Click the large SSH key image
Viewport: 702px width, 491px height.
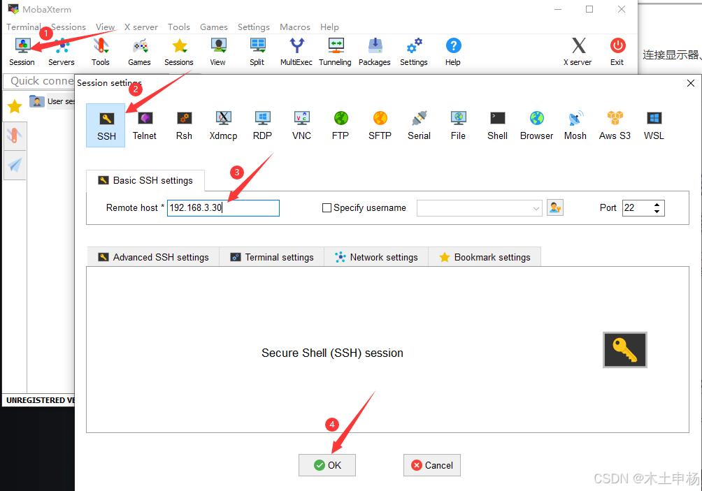pos(625,350)
